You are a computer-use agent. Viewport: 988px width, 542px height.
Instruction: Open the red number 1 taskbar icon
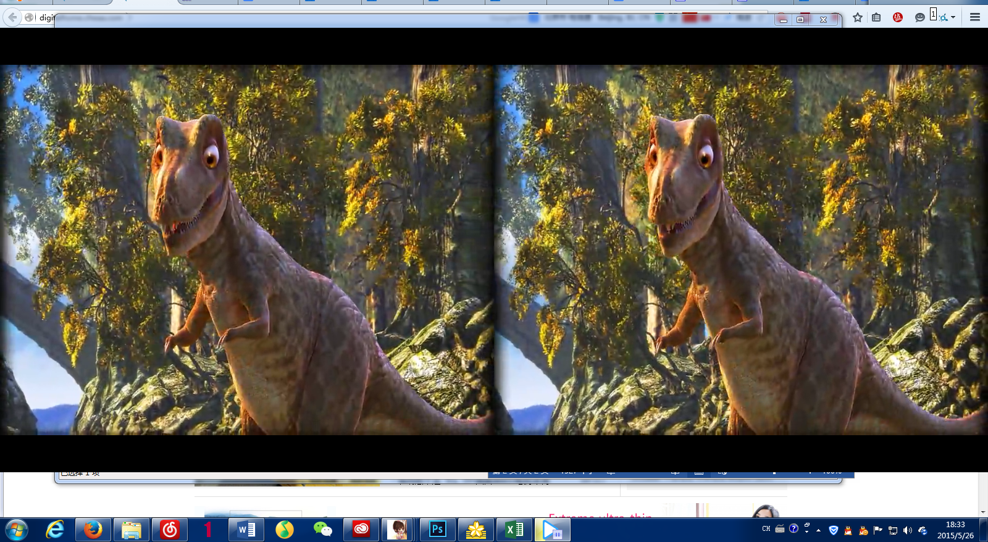point(208,530)
